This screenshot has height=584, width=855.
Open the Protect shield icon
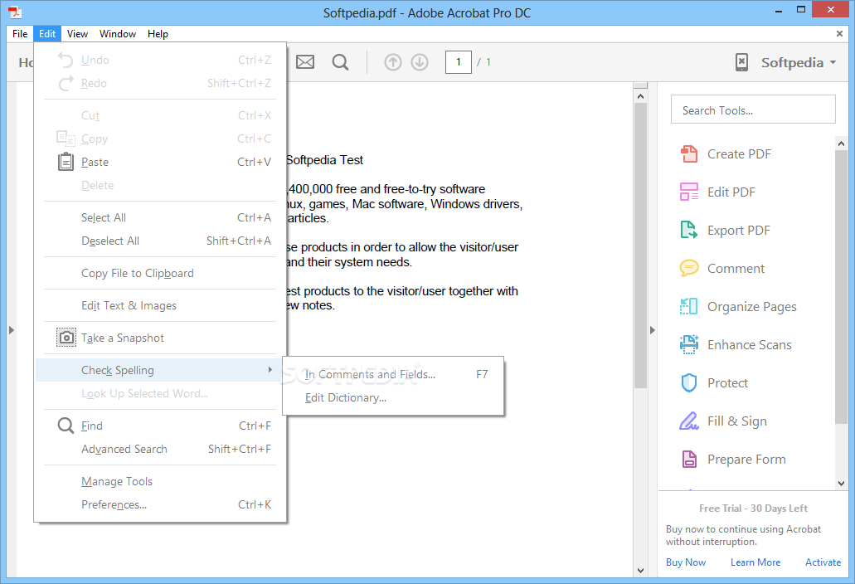pos(689,382)
